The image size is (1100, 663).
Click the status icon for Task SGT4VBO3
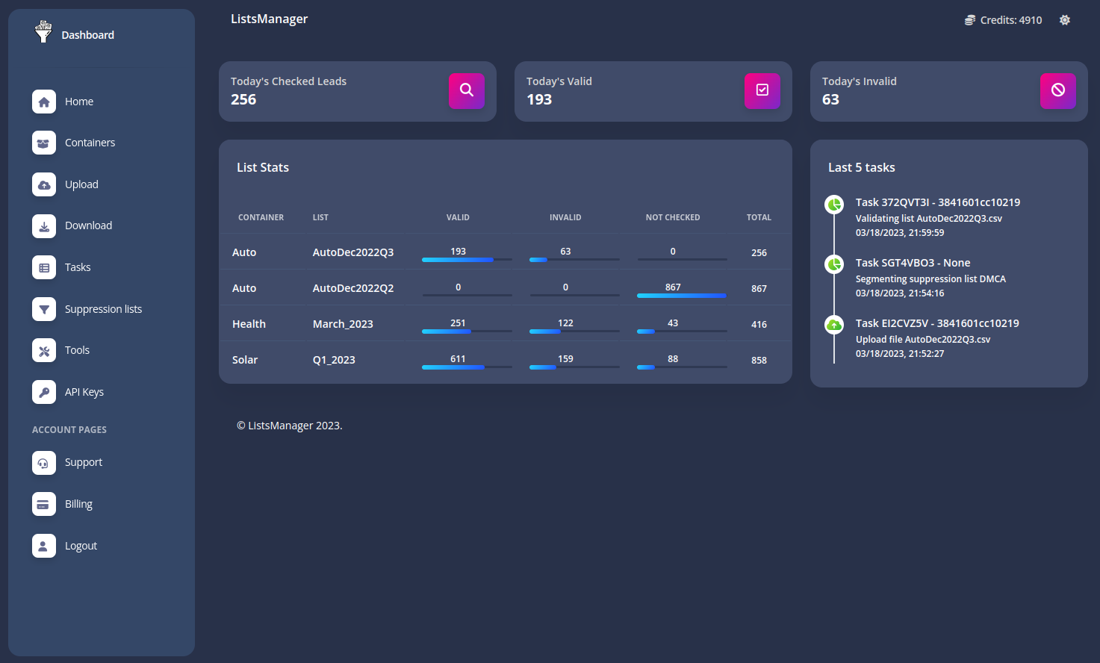coord(834,264)
